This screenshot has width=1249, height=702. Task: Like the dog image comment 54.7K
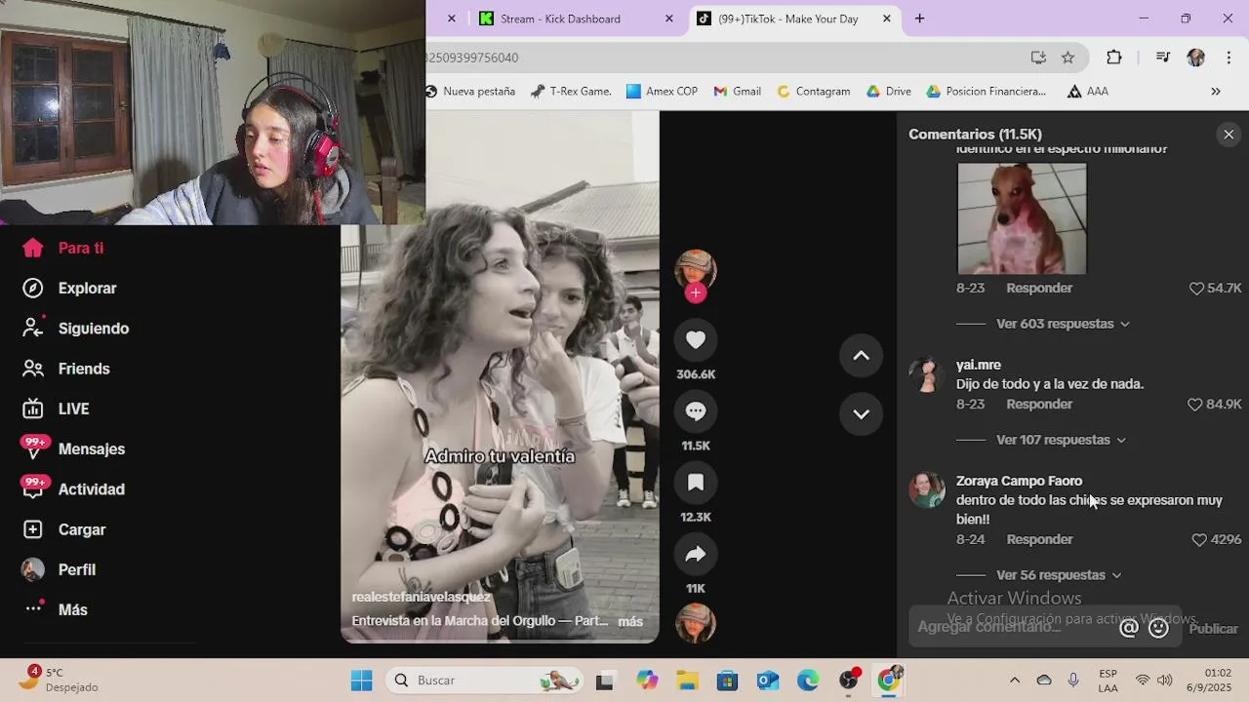[x=1196, y=289]
